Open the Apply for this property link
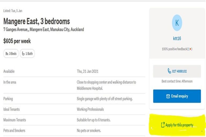The width and height of the screenshot is (206, 137). pos(179,125)
